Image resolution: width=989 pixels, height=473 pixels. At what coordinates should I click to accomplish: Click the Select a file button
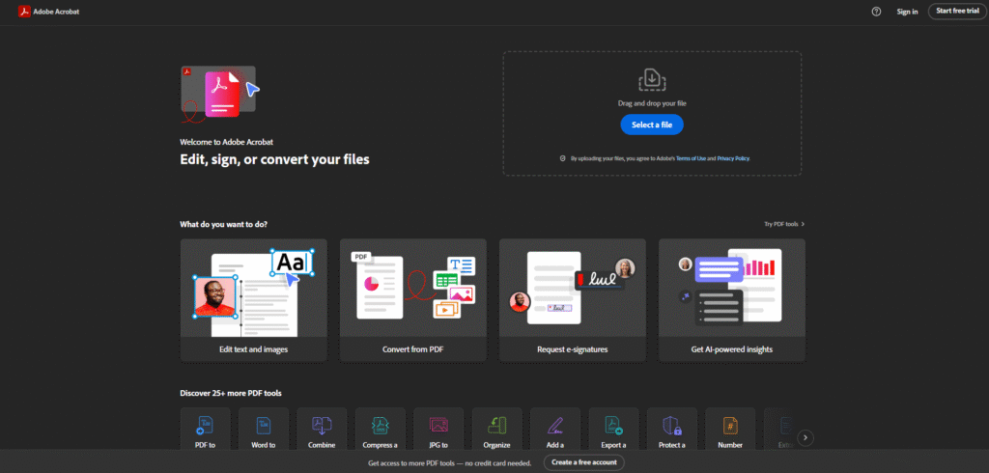point(652,125)
